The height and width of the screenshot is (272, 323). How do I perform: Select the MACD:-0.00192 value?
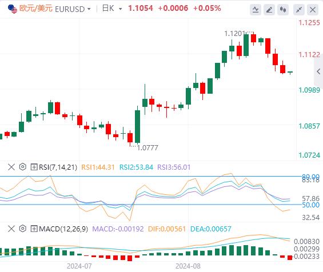point(118,229)
